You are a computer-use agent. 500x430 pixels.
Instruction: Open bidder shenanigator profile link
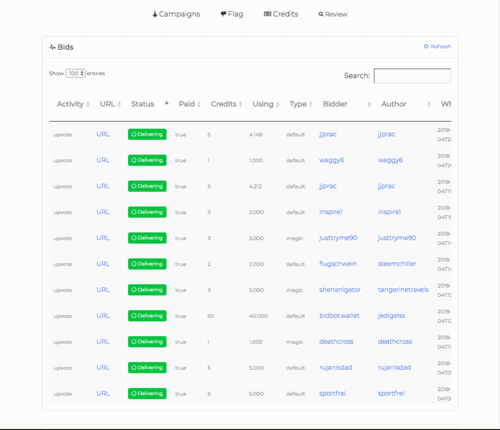[x=340, y=290]
